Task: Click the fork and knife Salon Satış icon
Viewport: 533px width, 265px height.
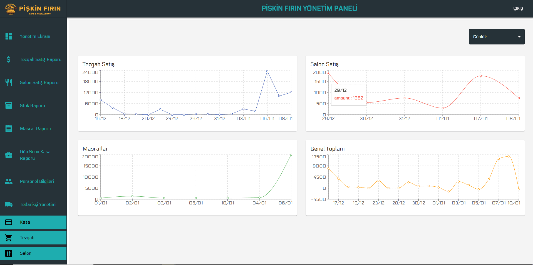Action: click(9, 82)
